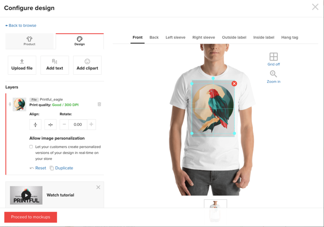Dismiss the Watch tutorial card
The height and width of the screenshot is (227, 324).
(98, 187)
